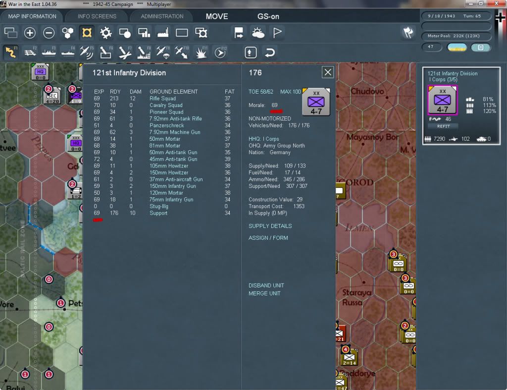Zoom in the map with plus icon
507x390 pixels.
click(29, 33)
